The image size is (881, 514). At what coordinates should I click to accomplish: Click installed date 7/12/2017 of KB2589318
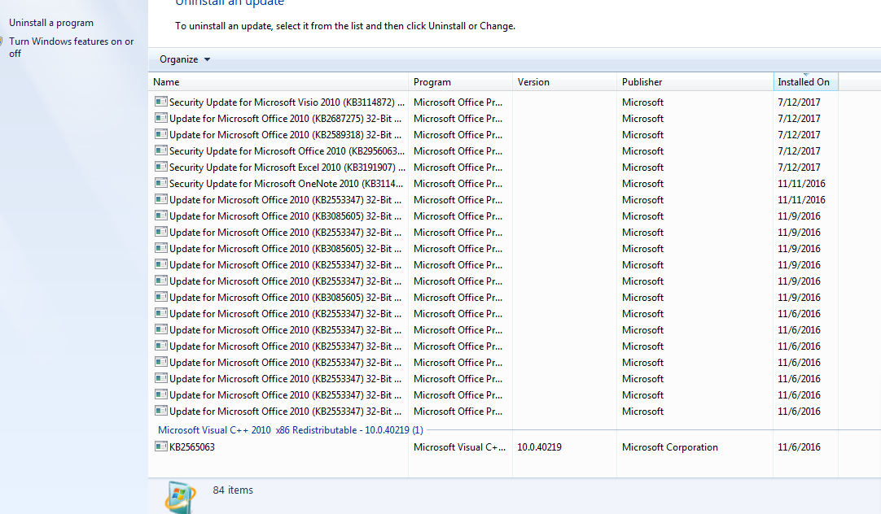pos(799,135)
